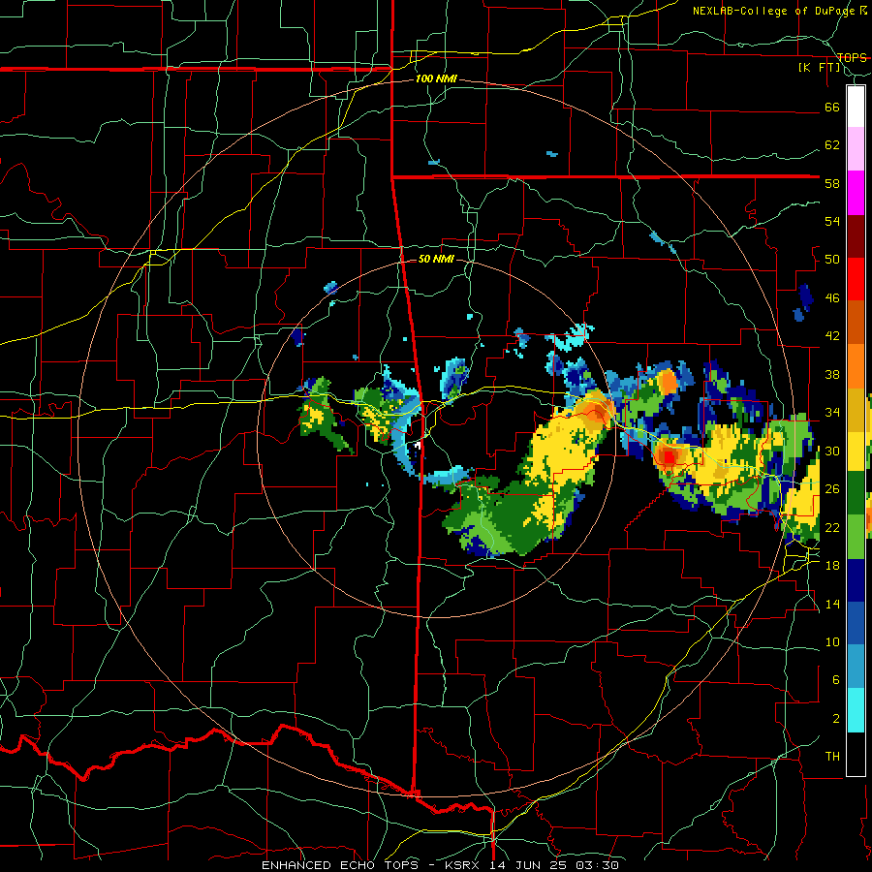Click the legend value 58
Viewport: 872px width, 872px height.
point(832,183)
